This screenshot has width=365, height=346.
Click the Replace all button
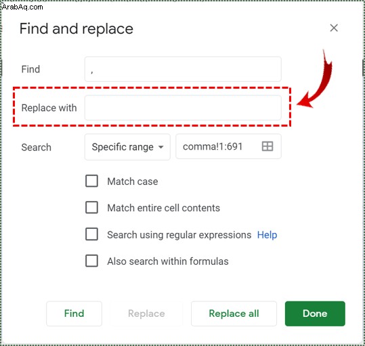click(x=234, y=313)
